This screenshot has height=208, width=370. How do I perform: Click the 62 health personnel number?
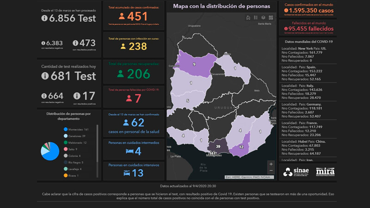(138, 122)
